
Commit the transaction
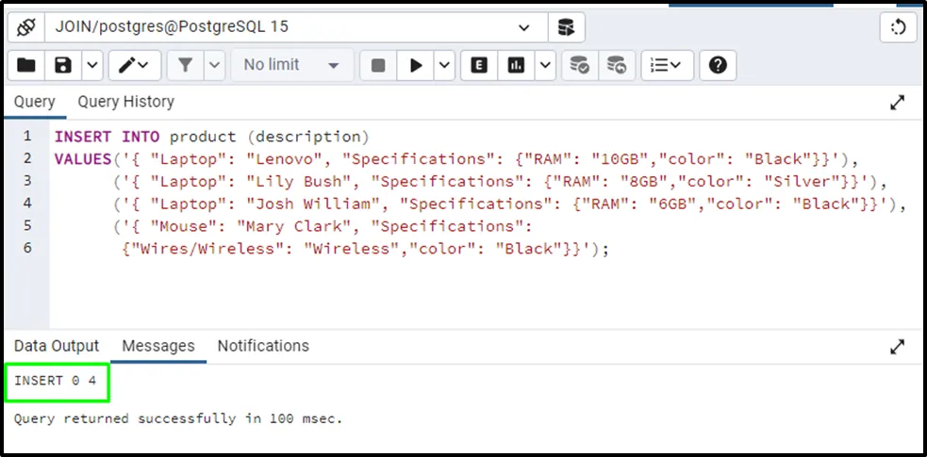pos(579,65)
